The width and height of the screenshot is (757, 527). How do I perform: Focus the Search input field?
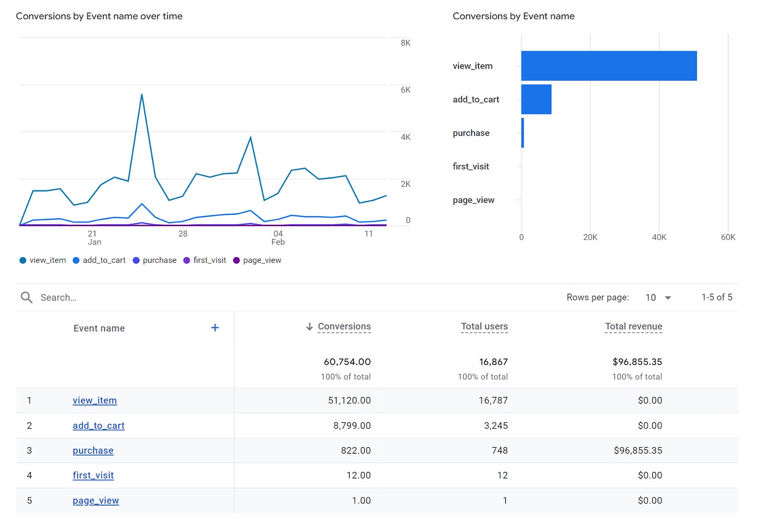[189, 298]
